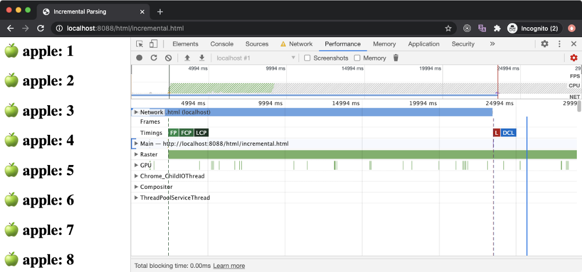Switch to the Elements tab

(185, 44)
